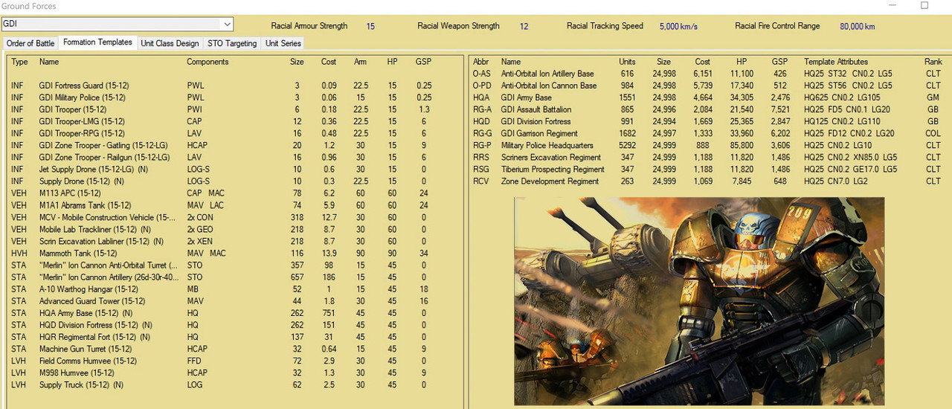Viewport: 952px width, 409px height.
Task: Select GDI Assault Battalion template
Action: (709, 109)
